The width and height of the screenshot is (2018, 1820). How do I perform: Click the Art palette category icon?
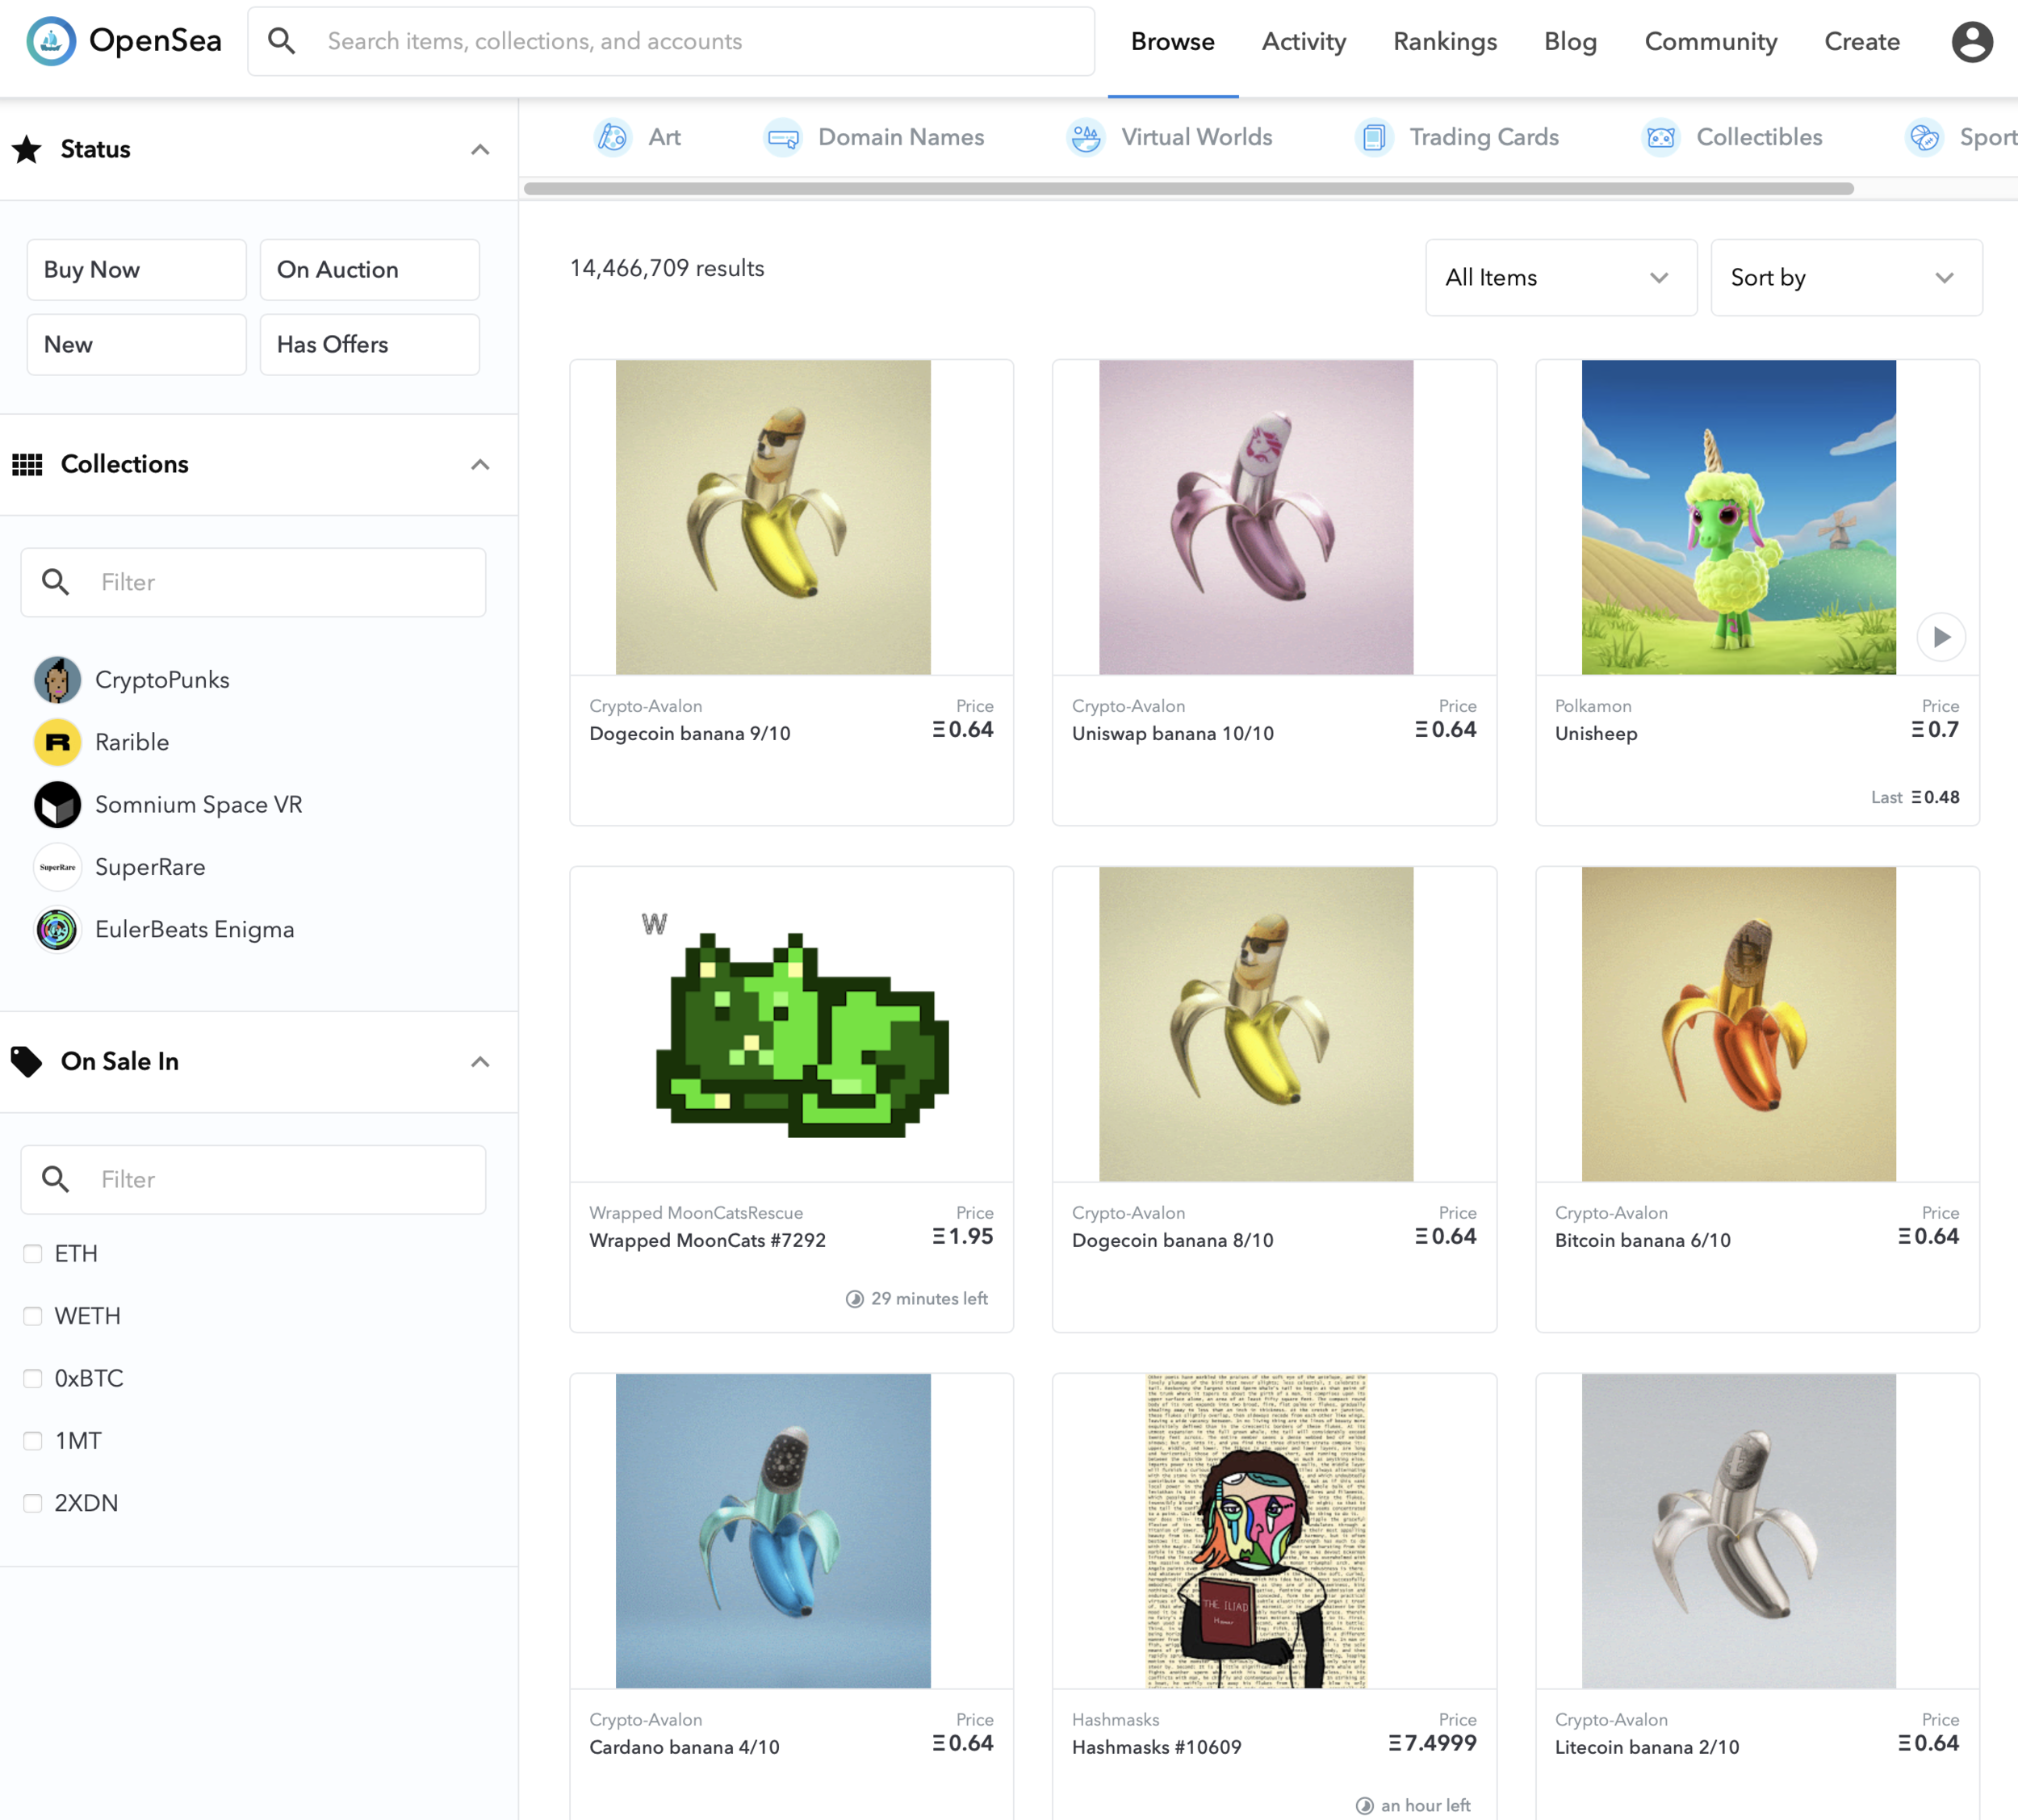[612, 137]
